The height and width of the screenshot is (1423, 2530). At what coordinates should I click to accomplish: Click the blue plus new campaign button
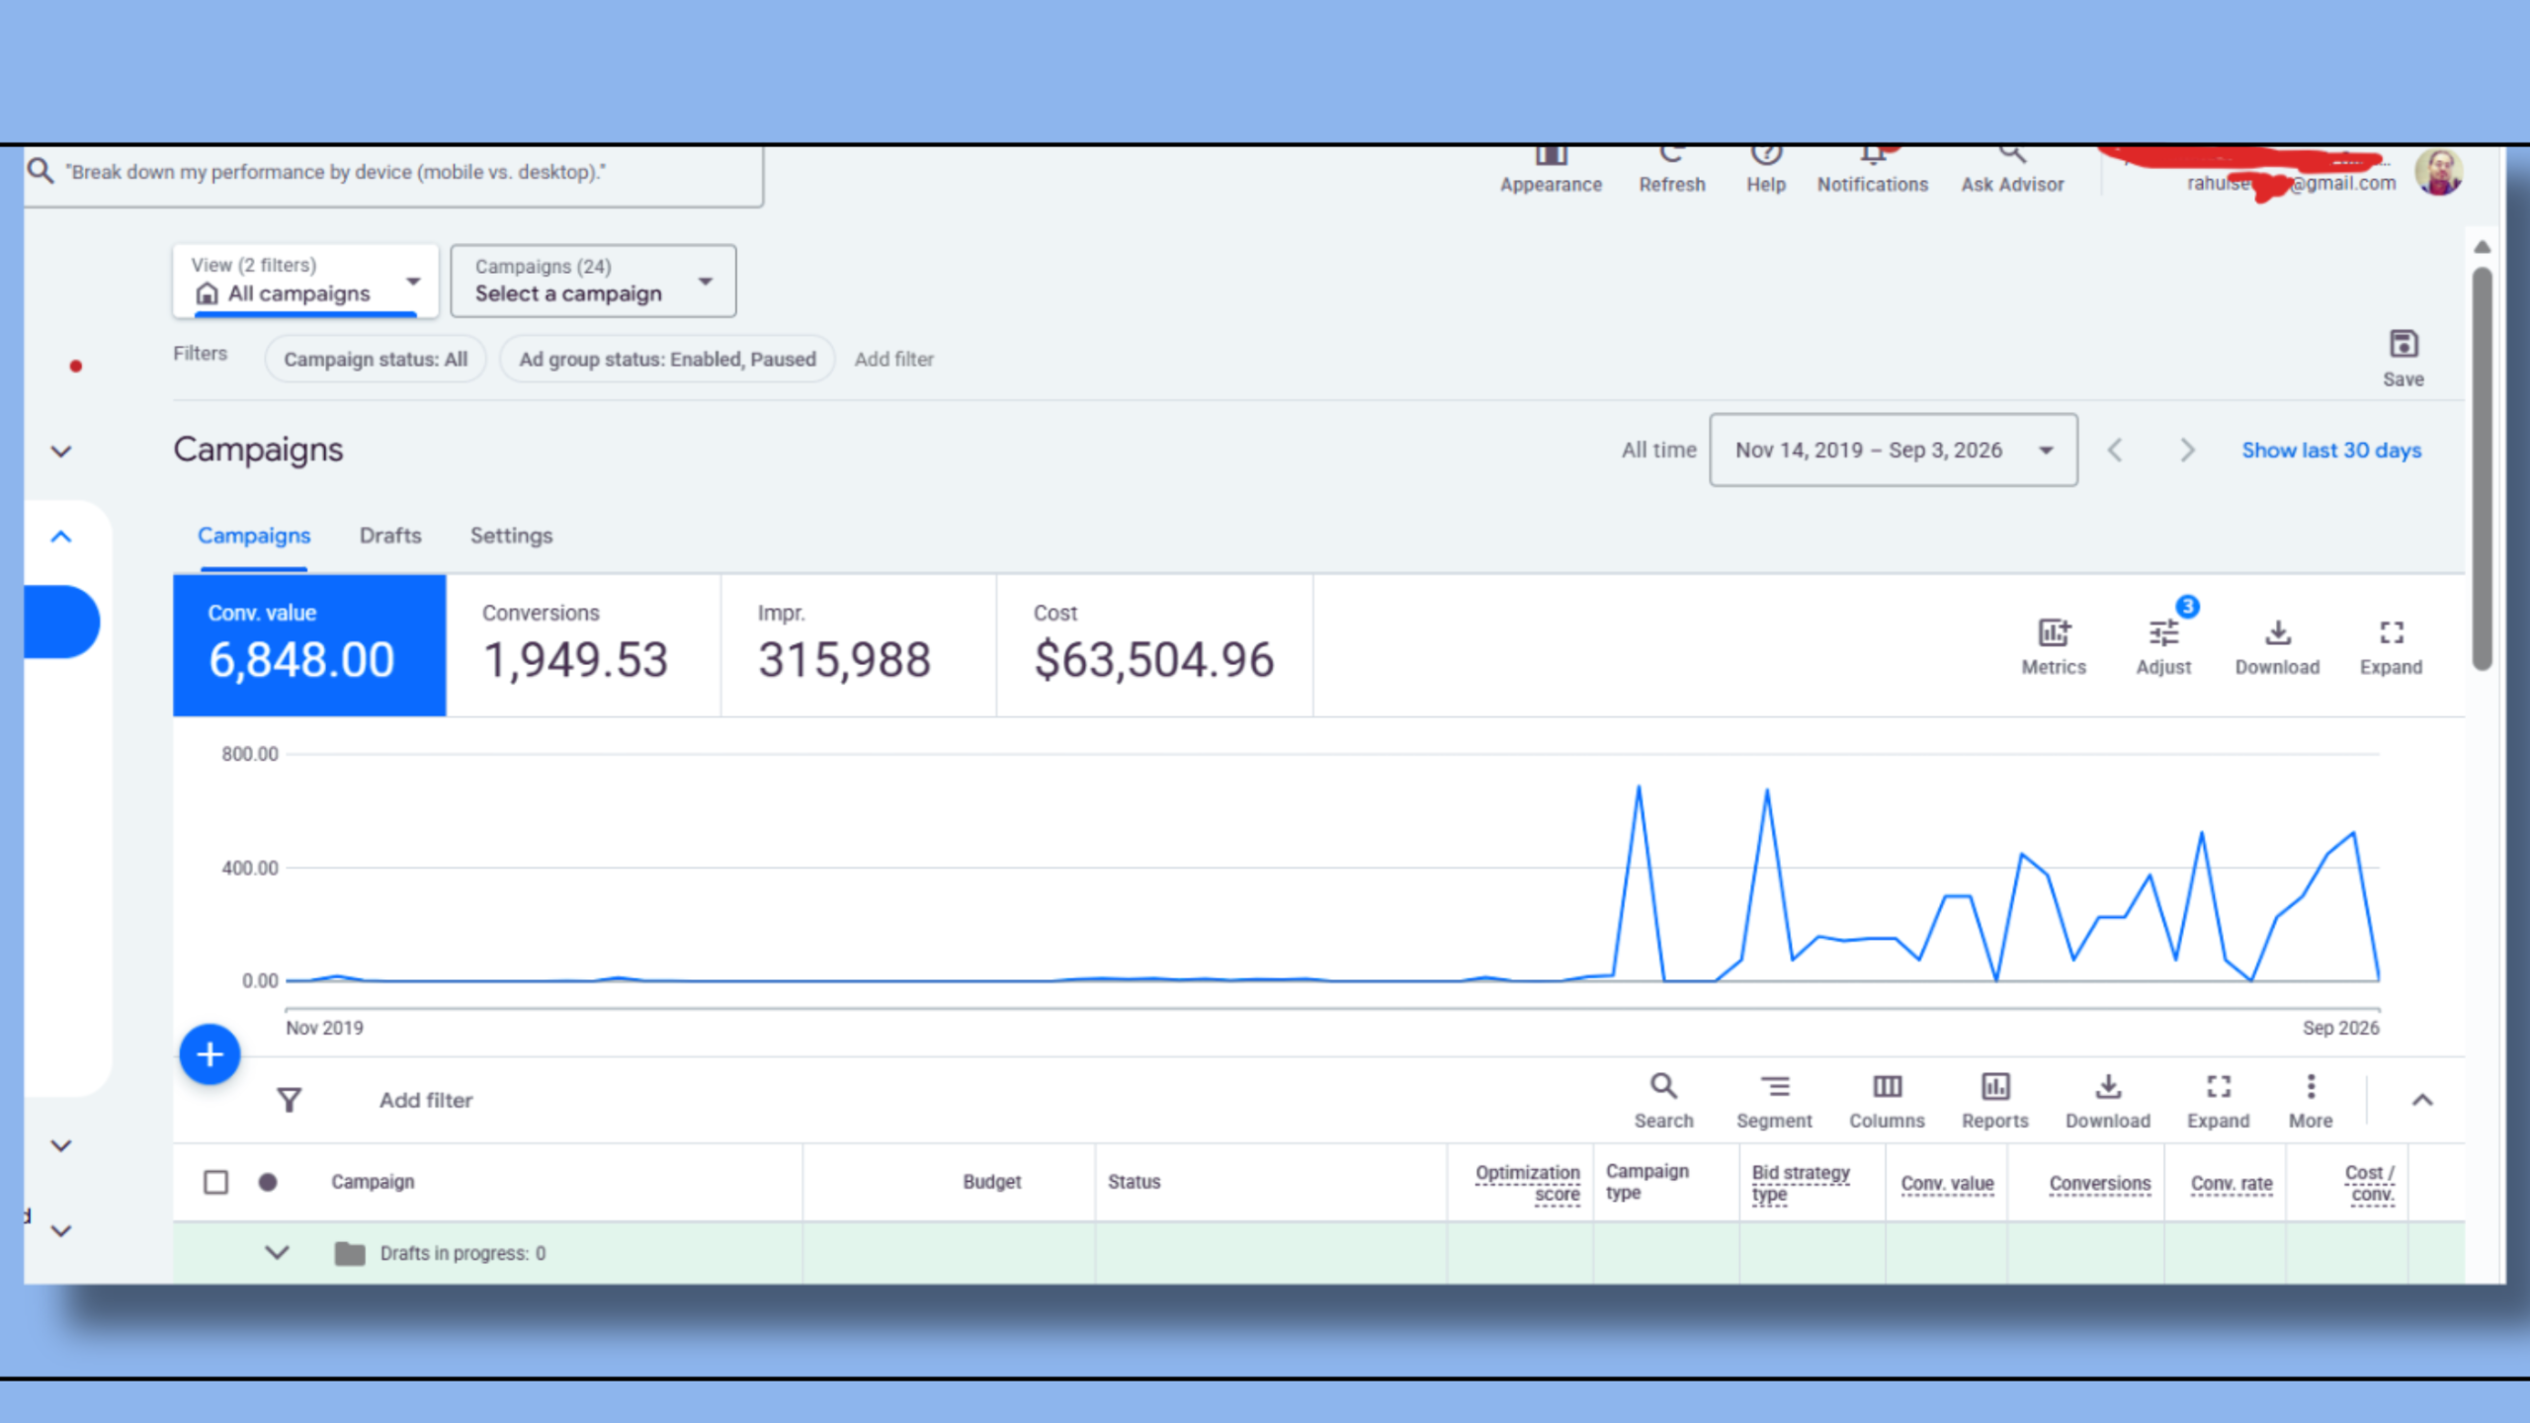(210, 1054)
